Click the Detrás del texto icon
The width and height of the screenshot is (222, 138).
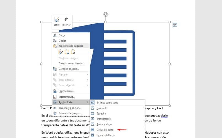pyautogui.click(x=93, y=130)
